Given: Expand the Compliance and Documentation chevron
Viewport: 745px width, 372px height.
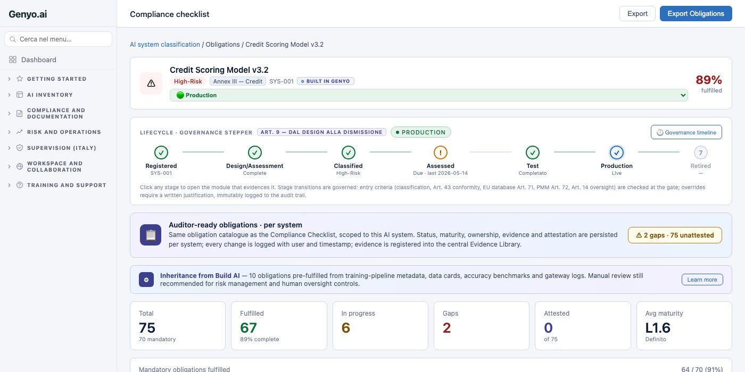Looking at the screenshot, I should pyautogui.click(x=9, y=114).
